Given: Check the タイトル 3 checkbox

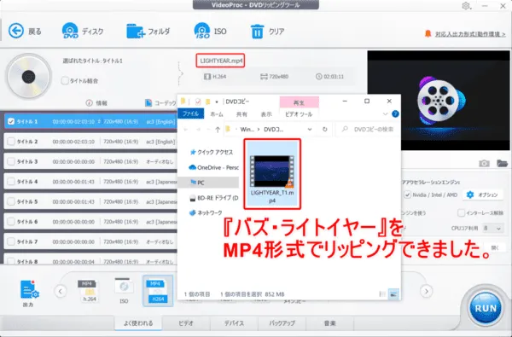Looking at the screenshot, I should pos(11,161).
